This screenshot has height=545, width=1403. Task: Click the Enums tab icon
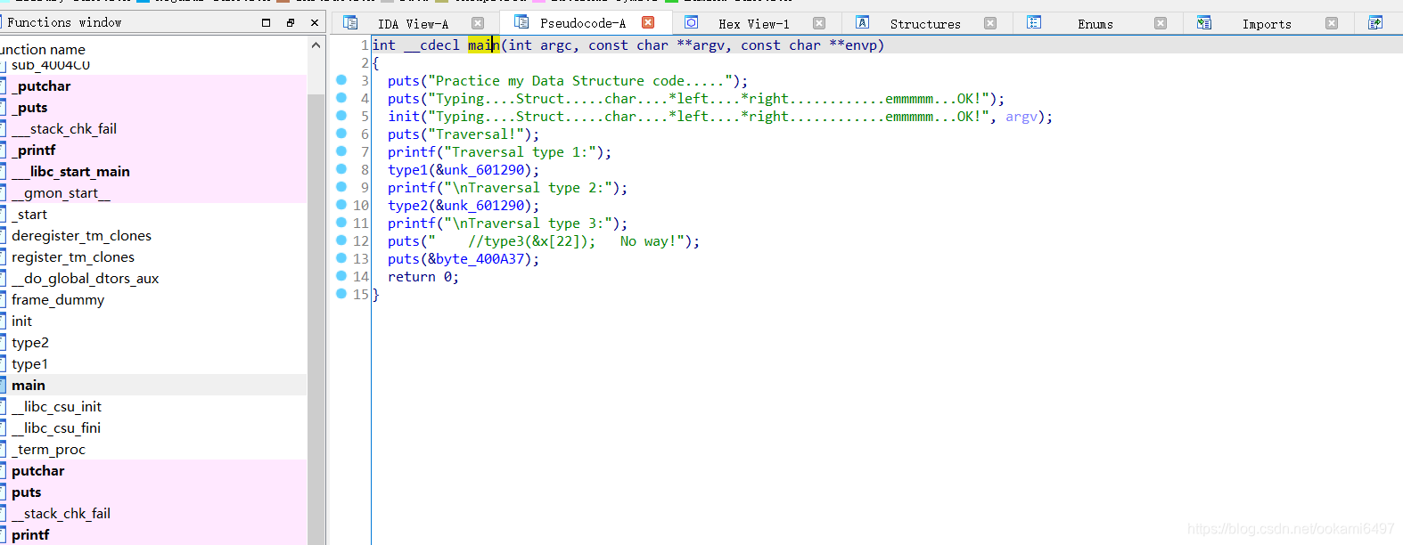point(1034,22)
